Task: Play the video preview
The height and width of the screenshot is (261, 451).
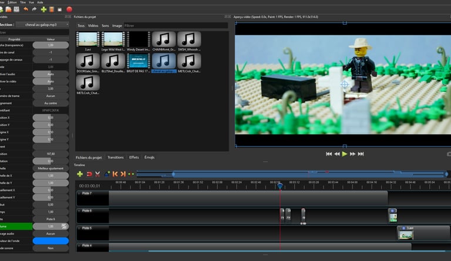Action: coord(345,154)
